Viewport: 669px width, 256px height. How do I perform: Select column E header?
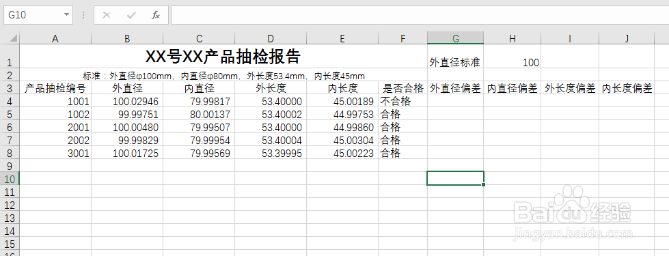coord(342,38)
